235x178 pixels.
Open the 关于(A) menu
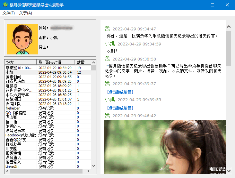click(x=26, y=13)
